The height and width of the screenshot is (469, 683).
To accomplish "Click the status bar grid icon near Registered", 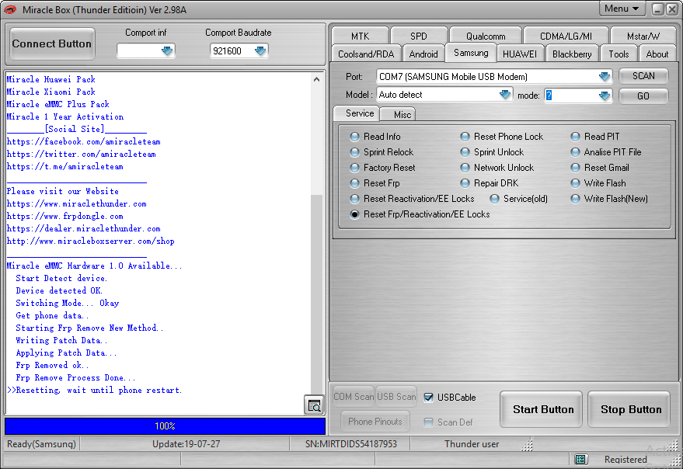I will coord(580,459).
